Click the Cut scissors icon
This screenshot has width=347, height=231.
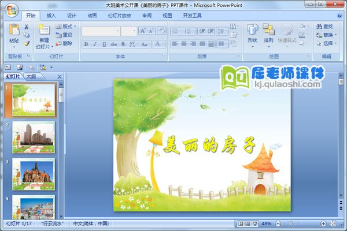[27, 27]
